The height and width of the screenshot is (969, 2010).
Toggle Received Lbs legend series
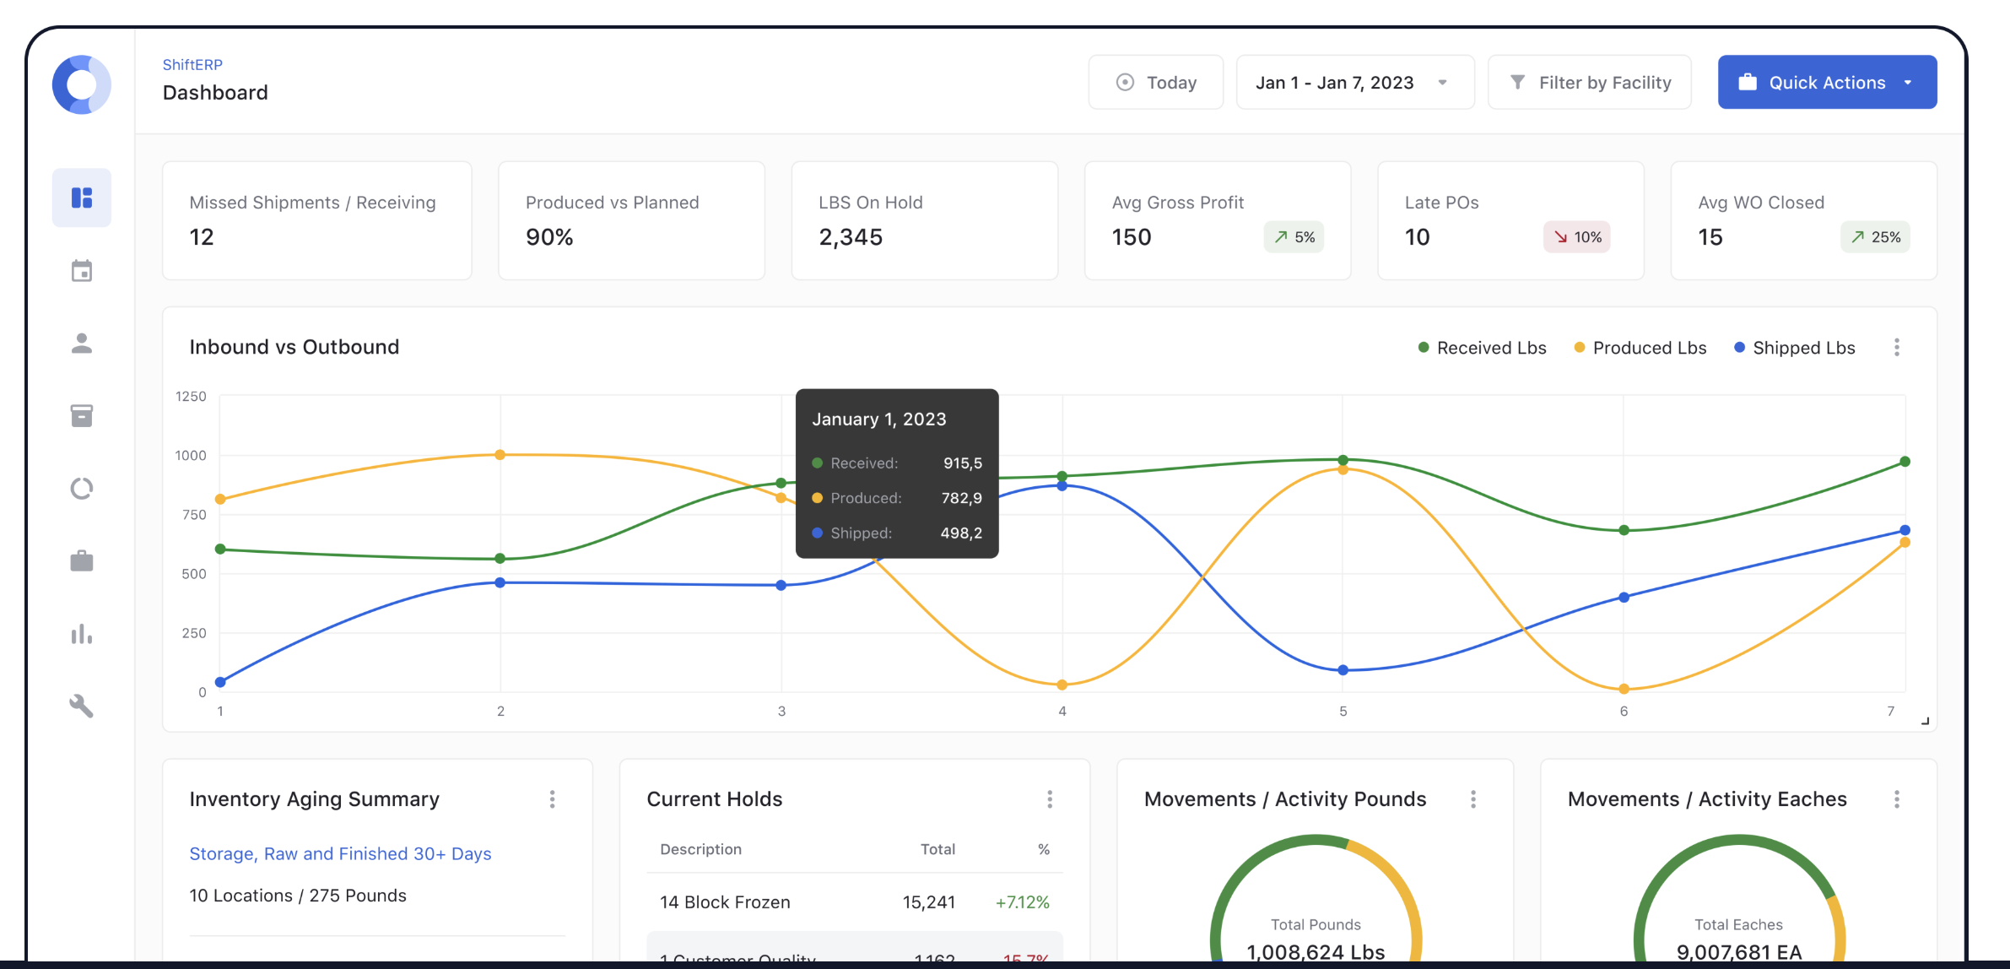point(1482,348)
